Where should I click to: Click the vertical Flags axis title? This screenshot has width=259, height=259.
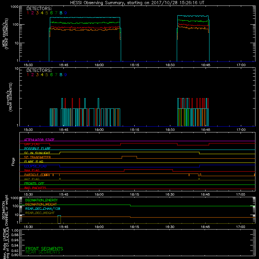[x=13, y=162]
